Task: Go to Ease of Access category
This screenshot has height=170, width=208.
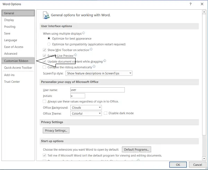Action: click(x=18, y=47)
